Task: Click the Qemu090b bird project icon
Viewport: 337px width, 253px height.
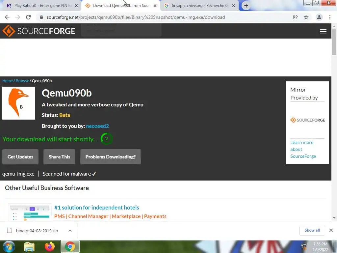Action: tap(19, 103)
